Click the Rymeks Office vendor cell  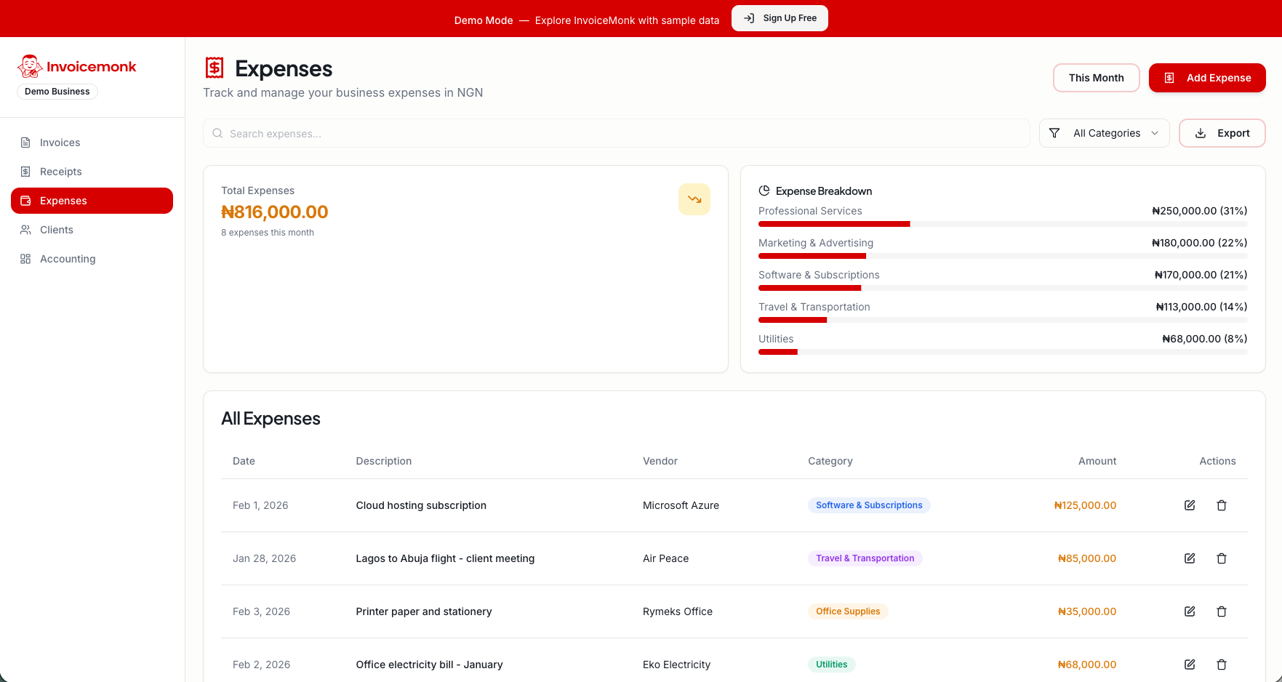click(678, 611)
